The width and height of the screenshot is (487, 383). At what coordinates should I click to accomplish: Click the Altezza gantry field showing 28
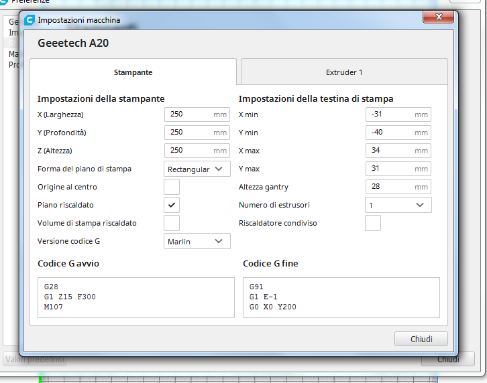coord(398,187)
